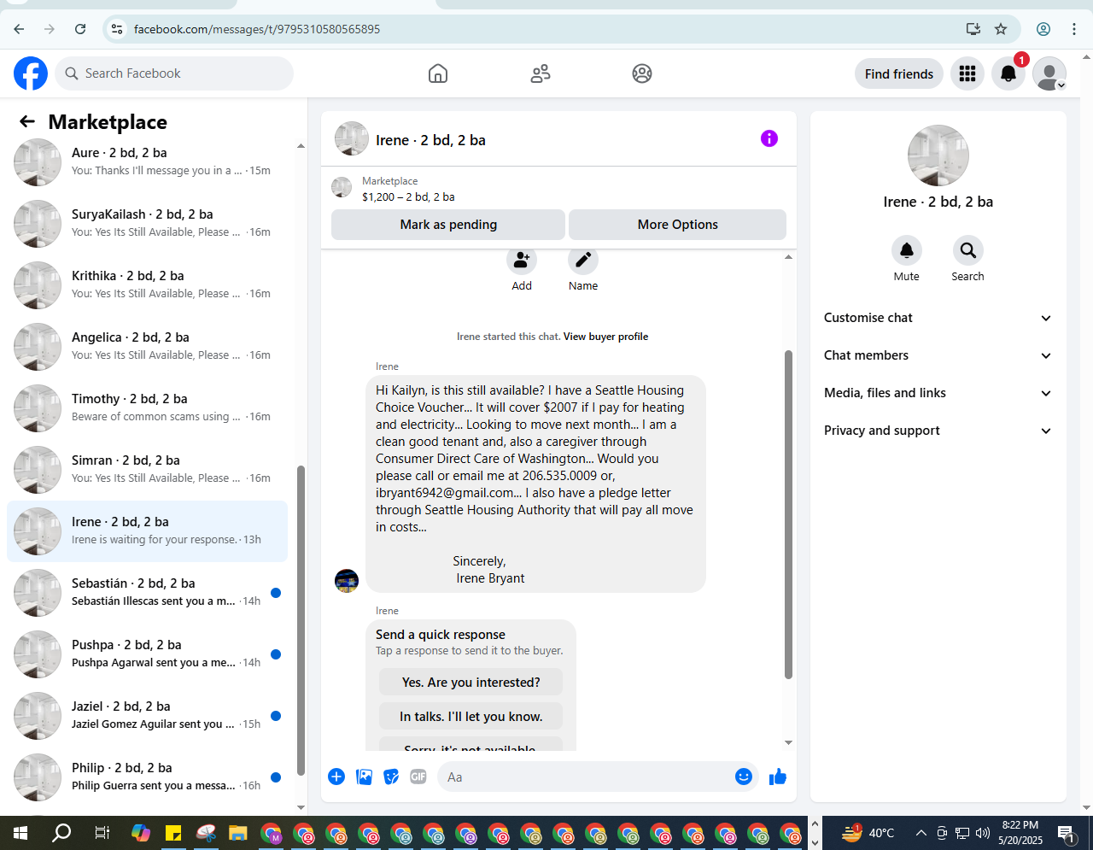This screenshot has width=1093, height=850.
Task: Click Irene's avatar in the right panel
Action: point(938,155)
